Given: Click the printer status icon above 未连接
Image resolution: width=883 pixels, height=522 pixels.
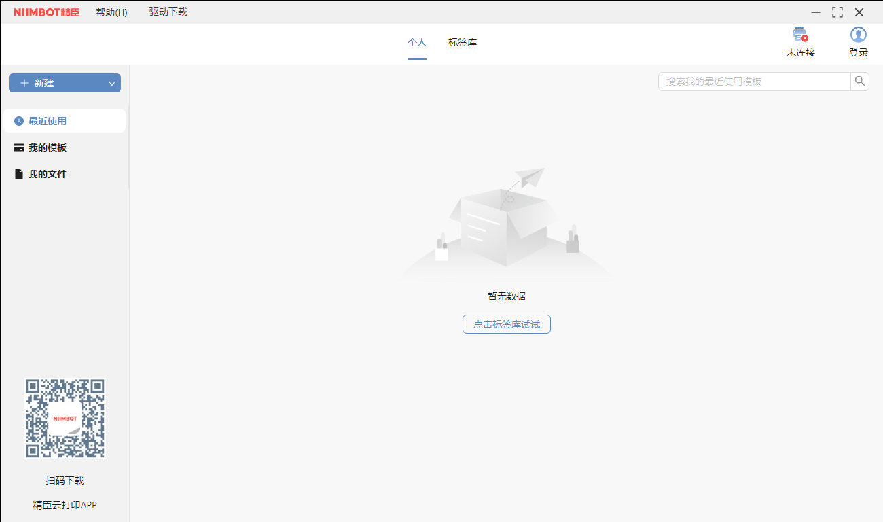Looking at the screenshot, I should 799,34.
